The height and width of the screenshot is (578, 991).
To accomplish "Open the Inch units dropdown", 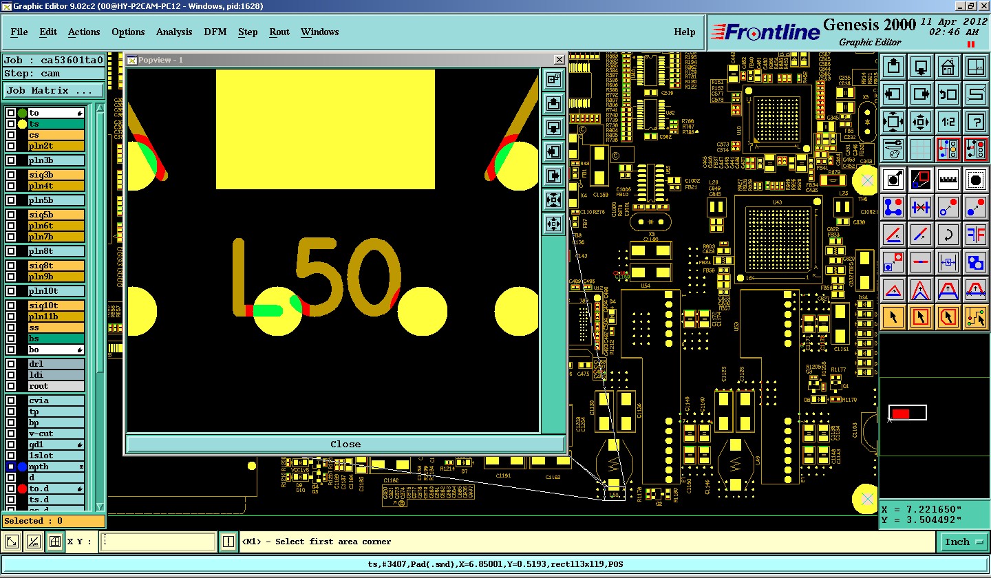I will [963, 542].
